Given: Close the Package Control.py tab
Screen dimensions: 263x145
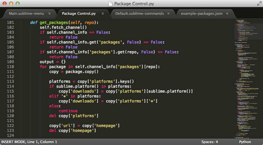Looking at the screenshot, I should coord(103,14).
